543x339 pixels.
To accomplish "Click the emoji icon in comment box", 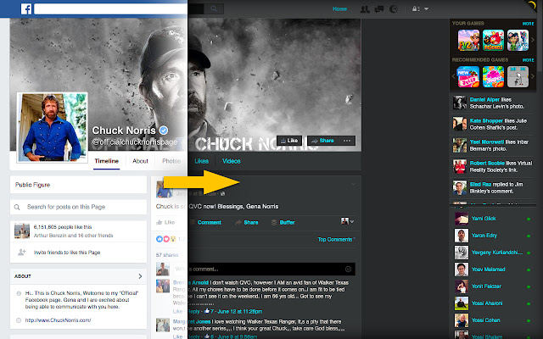I will [350, 269].
